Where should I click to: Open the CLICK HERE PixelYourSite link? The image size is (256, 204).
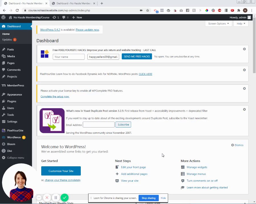[145, 74]
